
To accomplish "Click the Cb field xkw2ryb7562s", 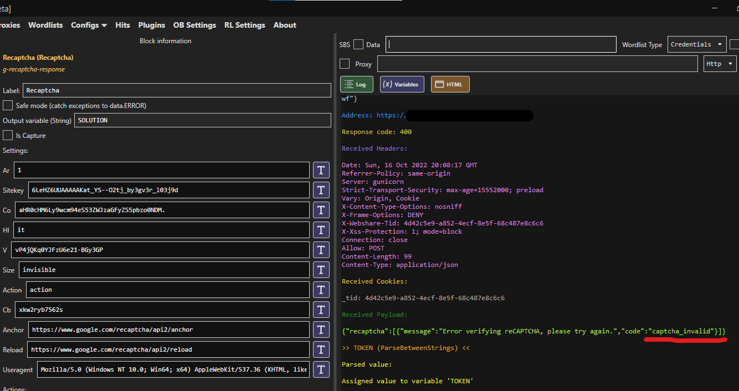I will point(162,310).
